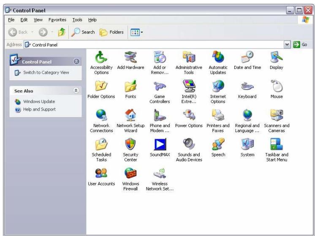The image size is (315, 236).
Task: Collapse the Control Panel sidebar section
Action: tap(76, 61)
